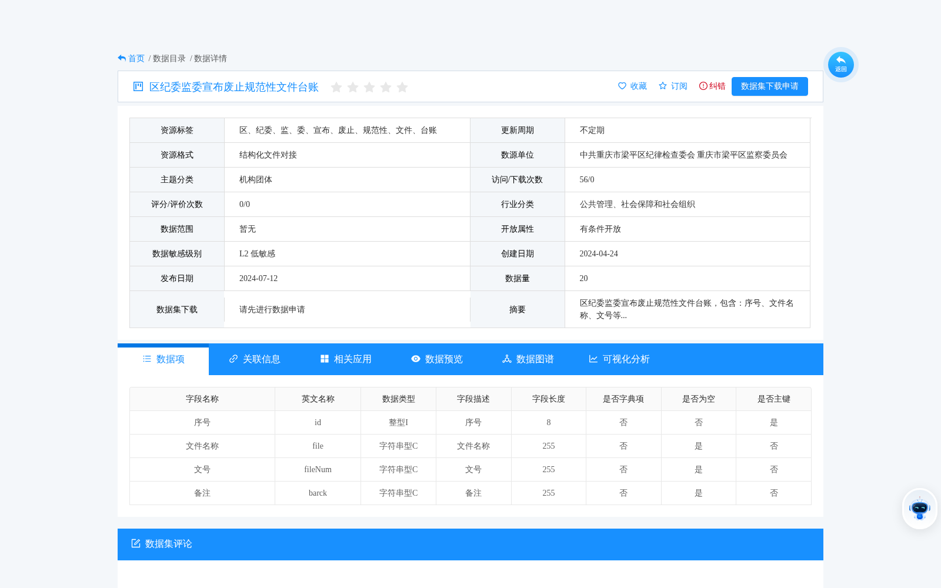Click the graph-node icon on 数据图谱 tab
This screenshot has width=941, height=588.
507,359
